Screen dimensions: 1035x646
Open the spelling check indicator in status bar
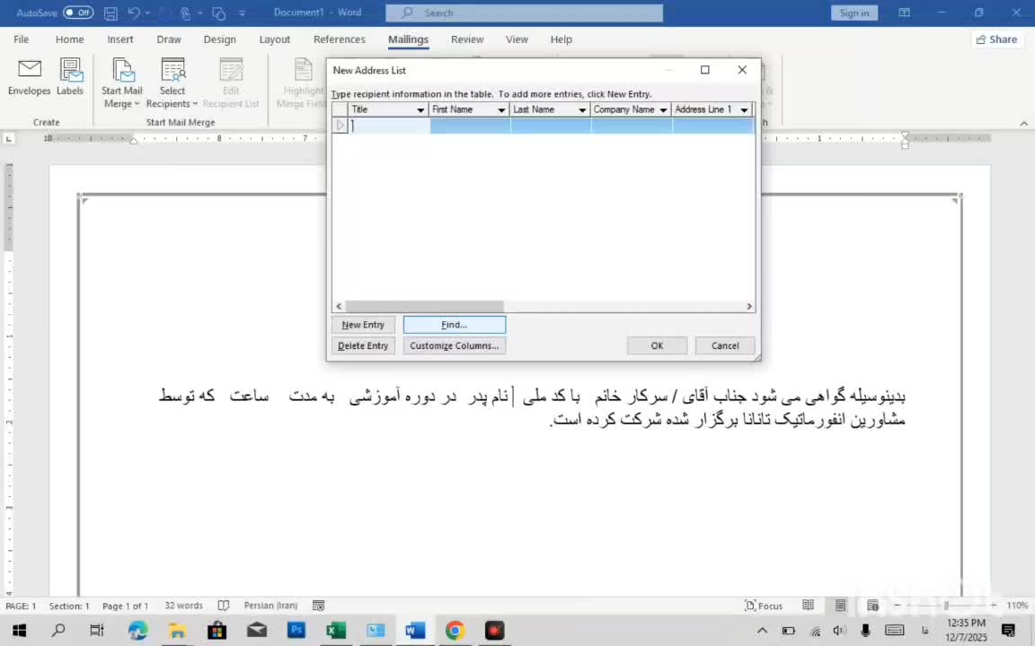tap(223, 606)
